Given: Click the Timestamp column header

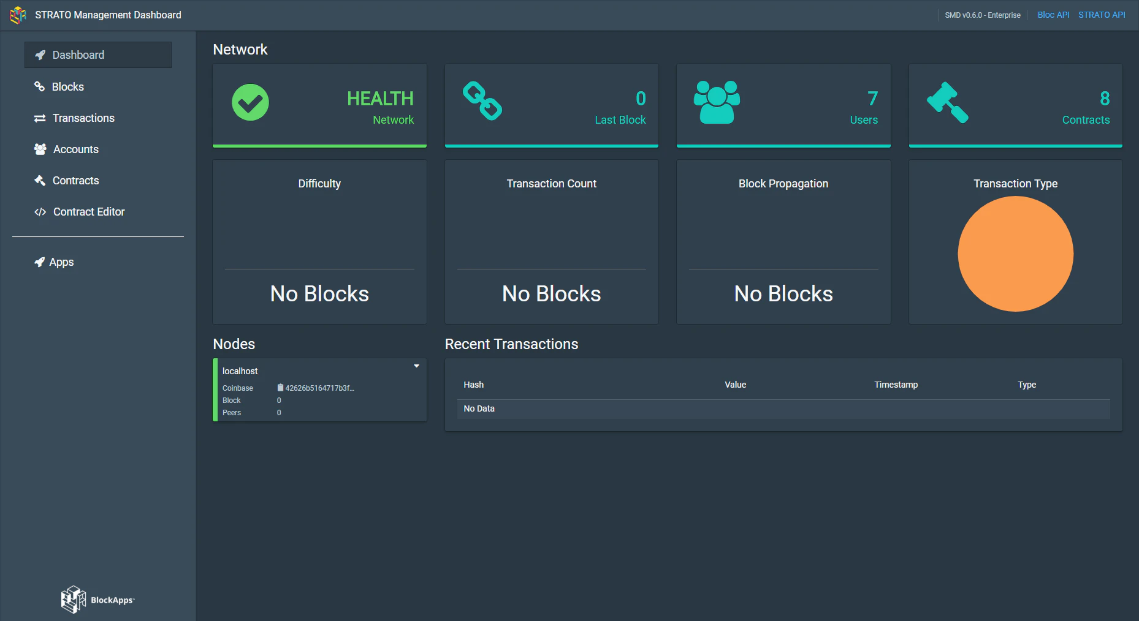Looking at the screenshot, I should pos(896,385).
